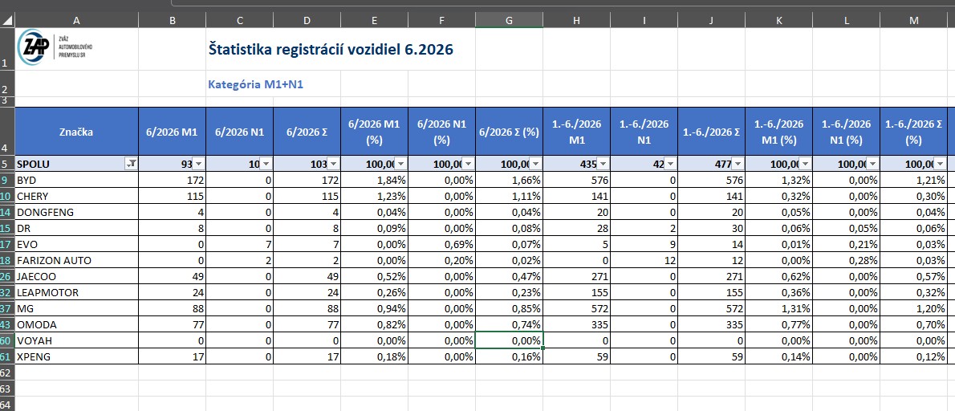Click DR's 1.-6./2026 N1 value 2
Screen dimensions: 955x411
click(x=644, y=228)
